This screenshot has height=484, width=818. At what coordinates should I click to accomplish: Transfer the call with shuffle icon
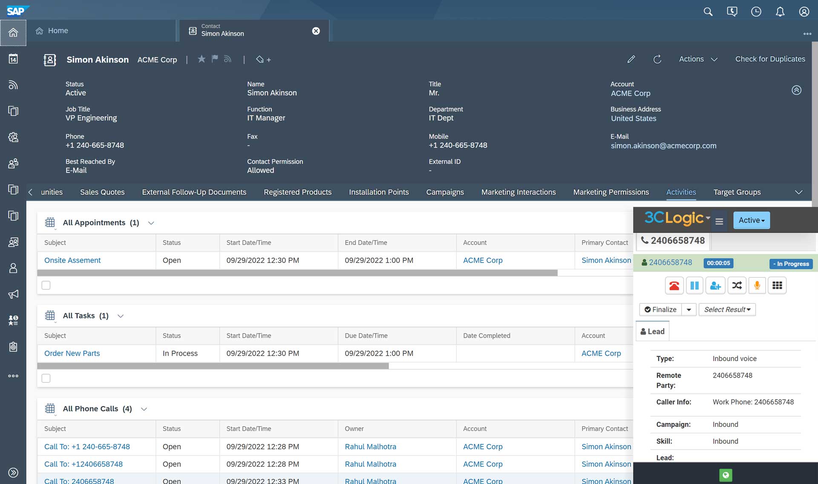tap(737, 285)
